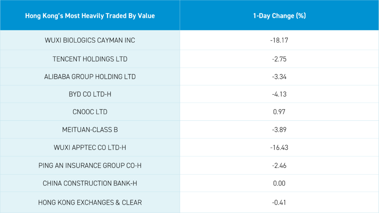Select the MEITUAN-CLASS B cell
Viewport: 379px width, 213px height.
point(90,130)
